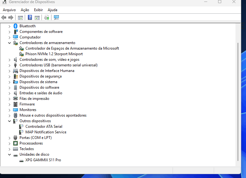The height and width of the screenshot is (178, 246).
Task: Expand Portas (COM e LPT) node
Action: point(9,138)
